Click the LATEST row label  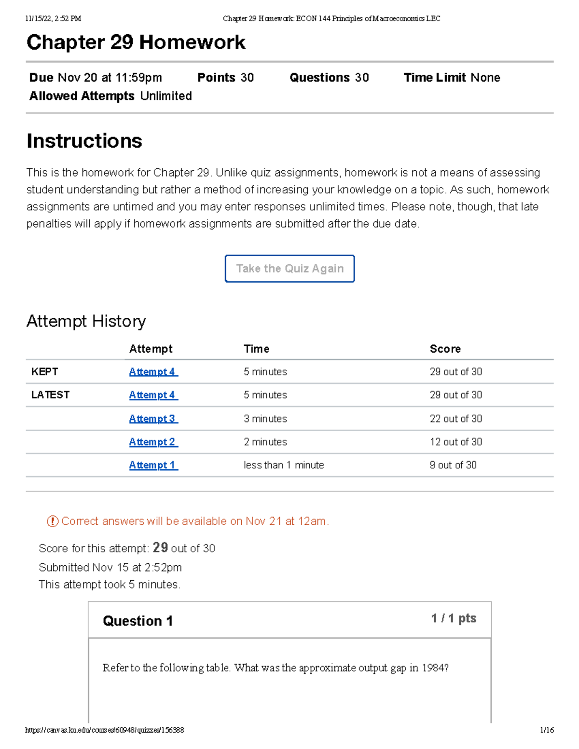[x=50, y=395]
